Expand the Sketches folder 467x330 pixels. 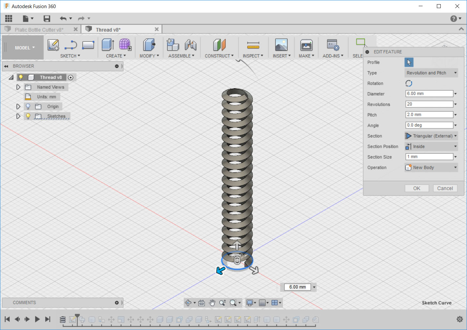click(18, 116)
